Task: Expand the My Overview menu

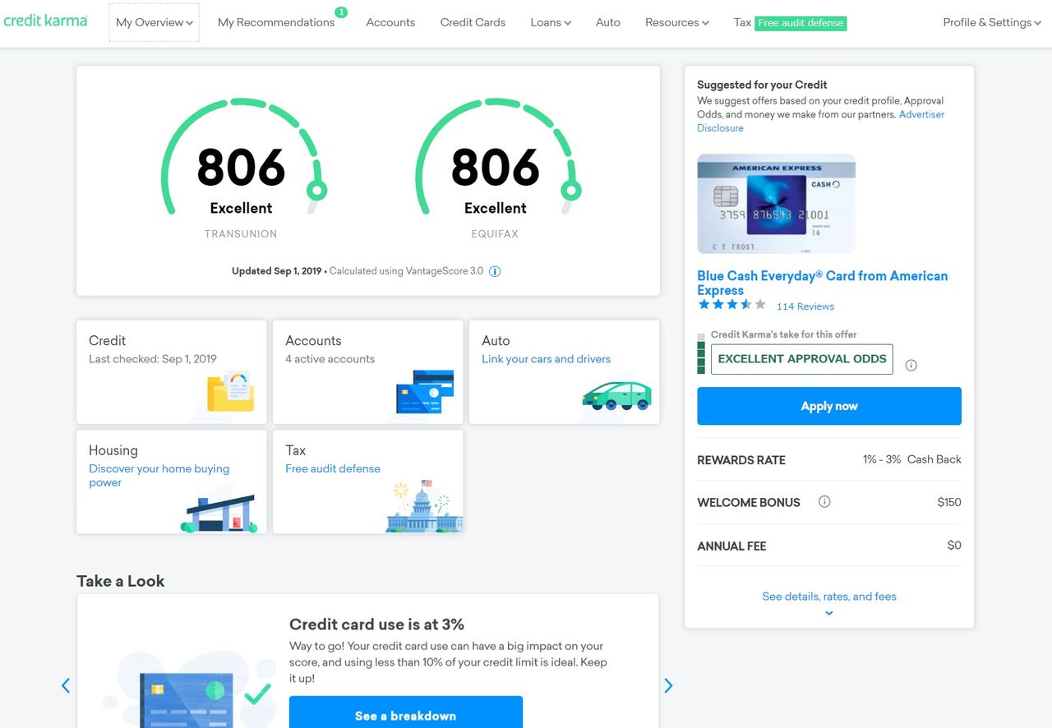Action: (155, 22)
